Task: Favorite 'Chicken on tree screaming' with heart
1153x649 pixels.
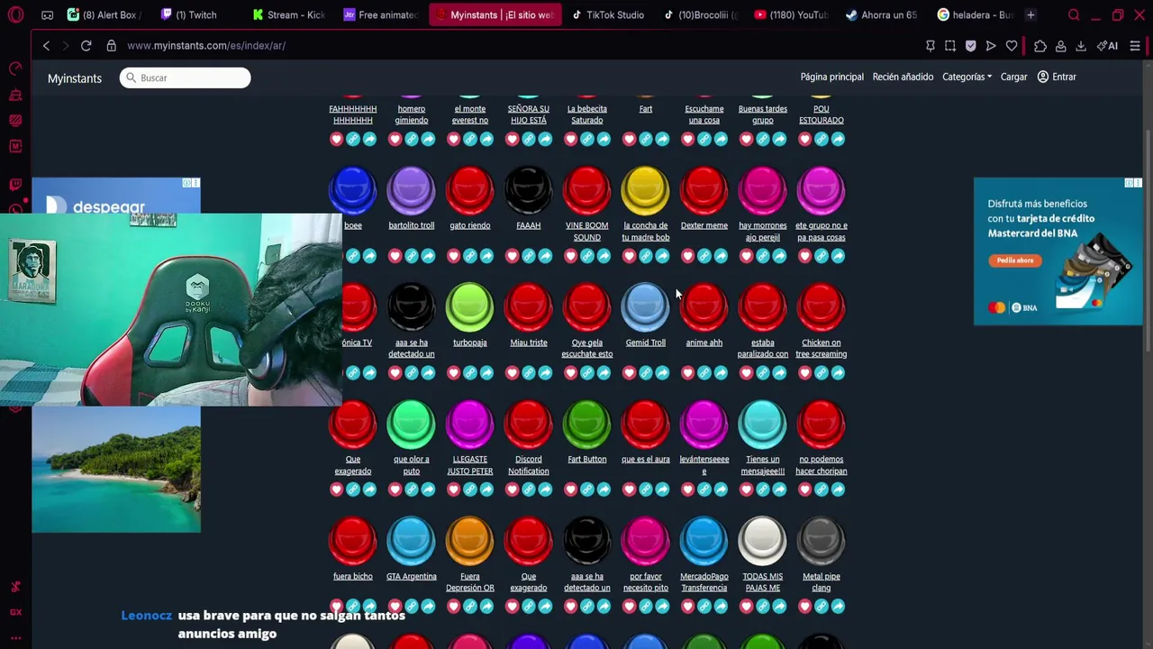Action: pyautogui.click(x=804, y=373)
